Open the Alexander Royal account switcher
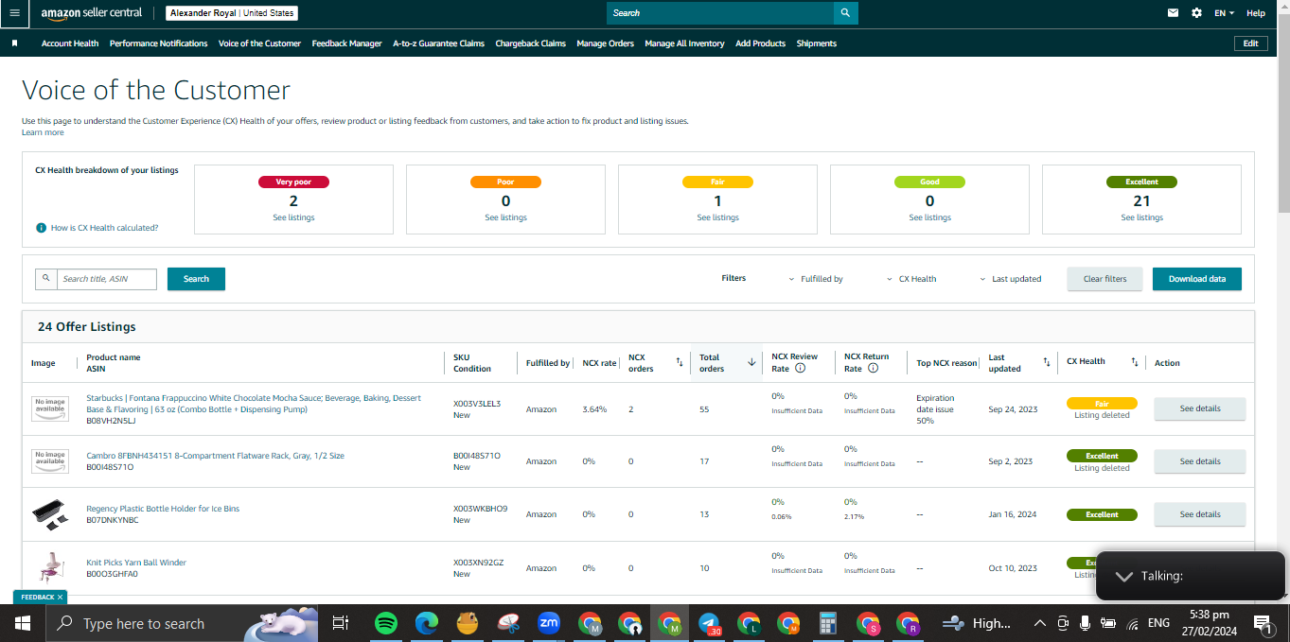1290x642 pixels. point(232,13)
